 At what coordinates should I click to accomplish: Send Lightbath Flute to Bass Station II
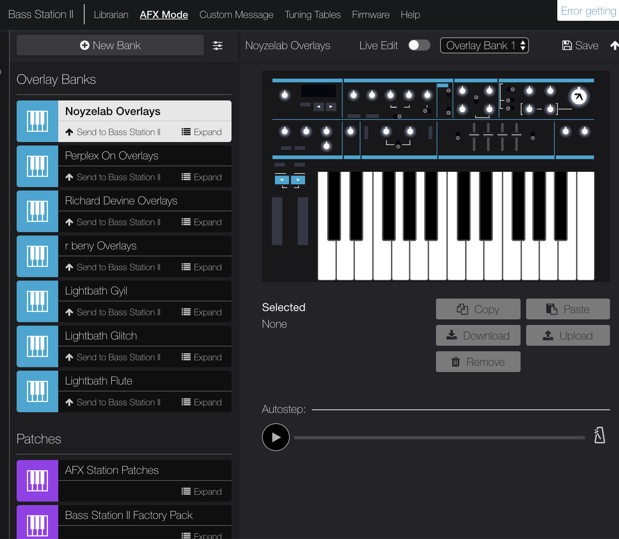(113, 402)
